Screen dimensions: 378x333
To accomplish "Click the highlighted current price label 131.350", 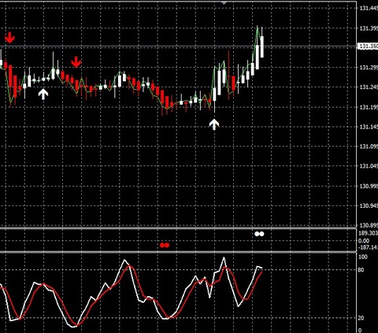I will (x=368, y=46).
